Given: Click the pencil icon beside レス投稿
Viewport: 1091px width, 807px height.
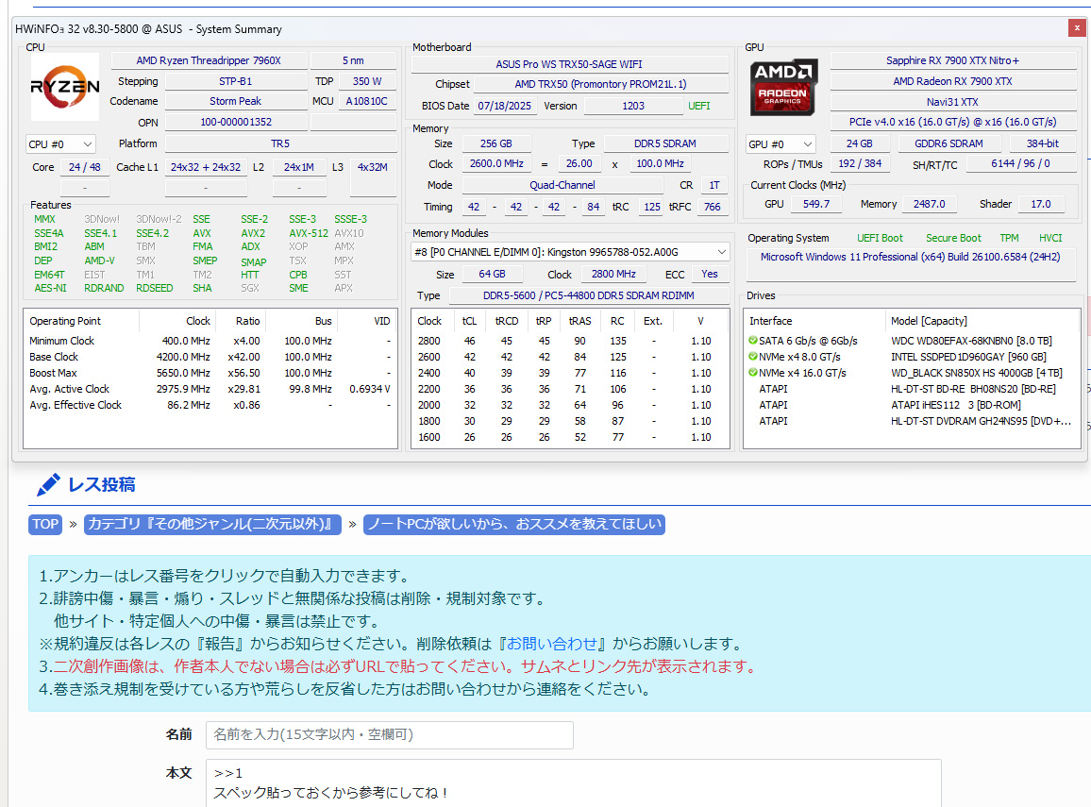Looking at the screenshot, I should [48, 485].
